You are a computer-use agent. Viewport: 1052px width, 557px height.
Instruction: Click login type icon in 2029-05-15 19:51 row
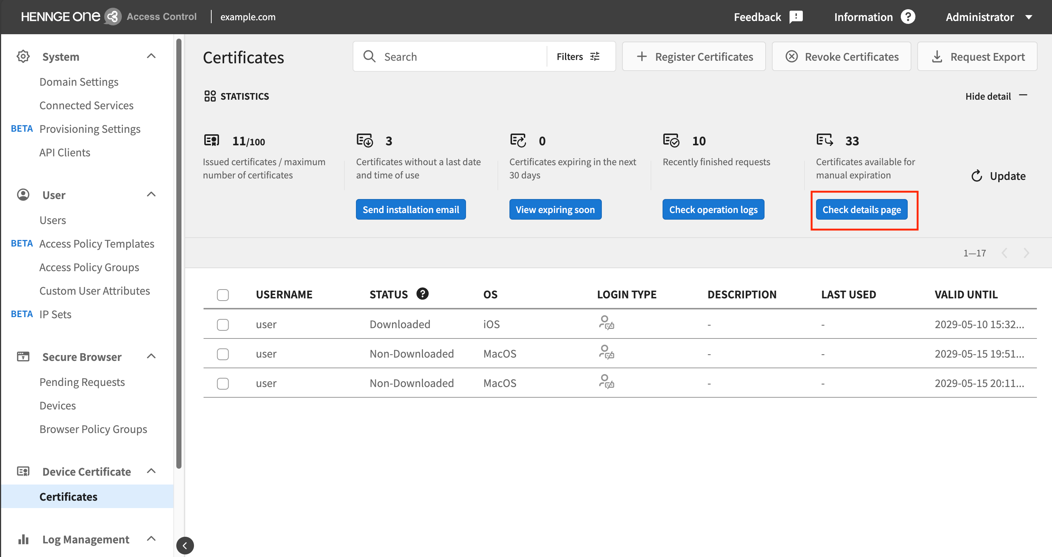coord(607,352)
